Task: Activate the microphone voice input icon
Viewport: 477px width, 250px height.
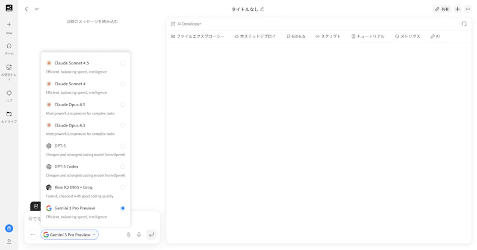Action: (x=139, y=234)
